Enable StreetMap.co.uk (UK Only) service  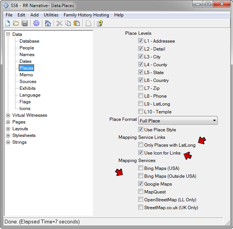point(140,207)
